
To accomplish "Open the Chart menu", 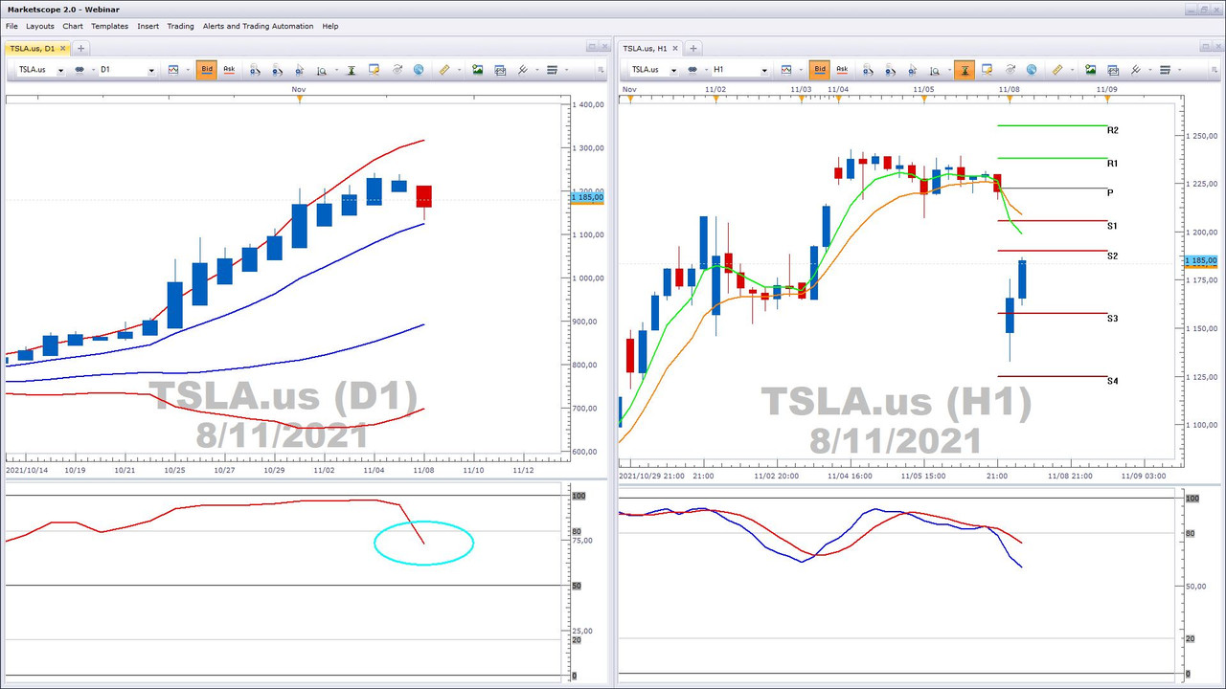I will point(73,26).
